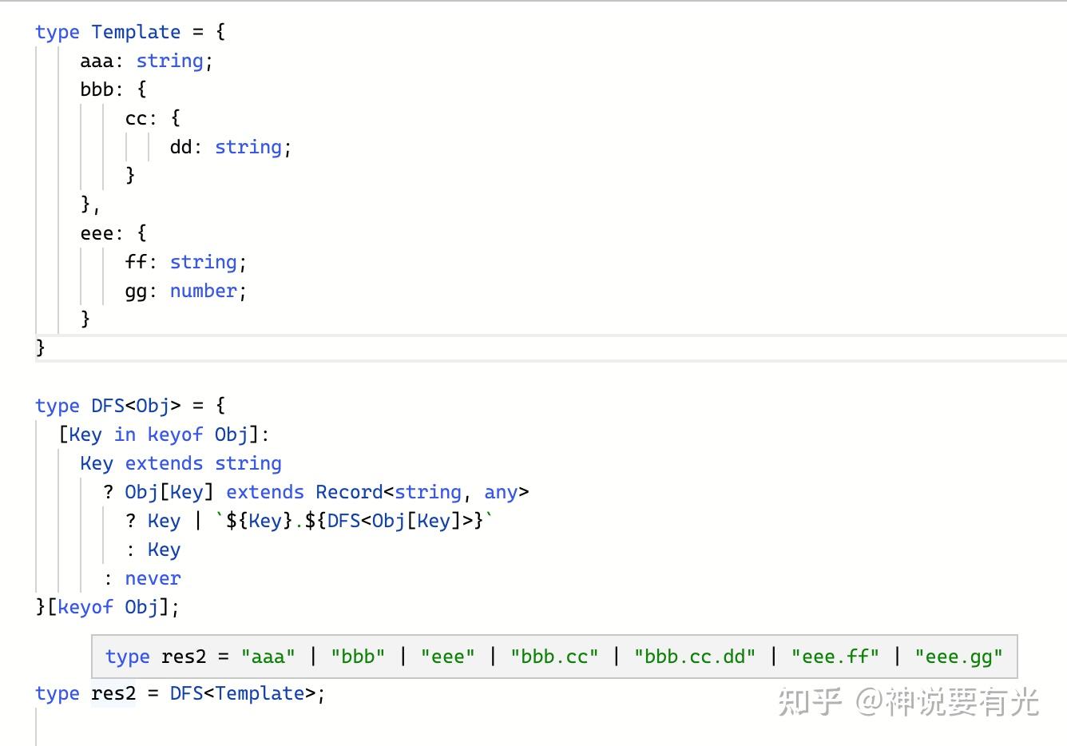Click "eee.ff" in the hover tooltip
Viewport: 1067px width, 746px height.
click(835, 657)
